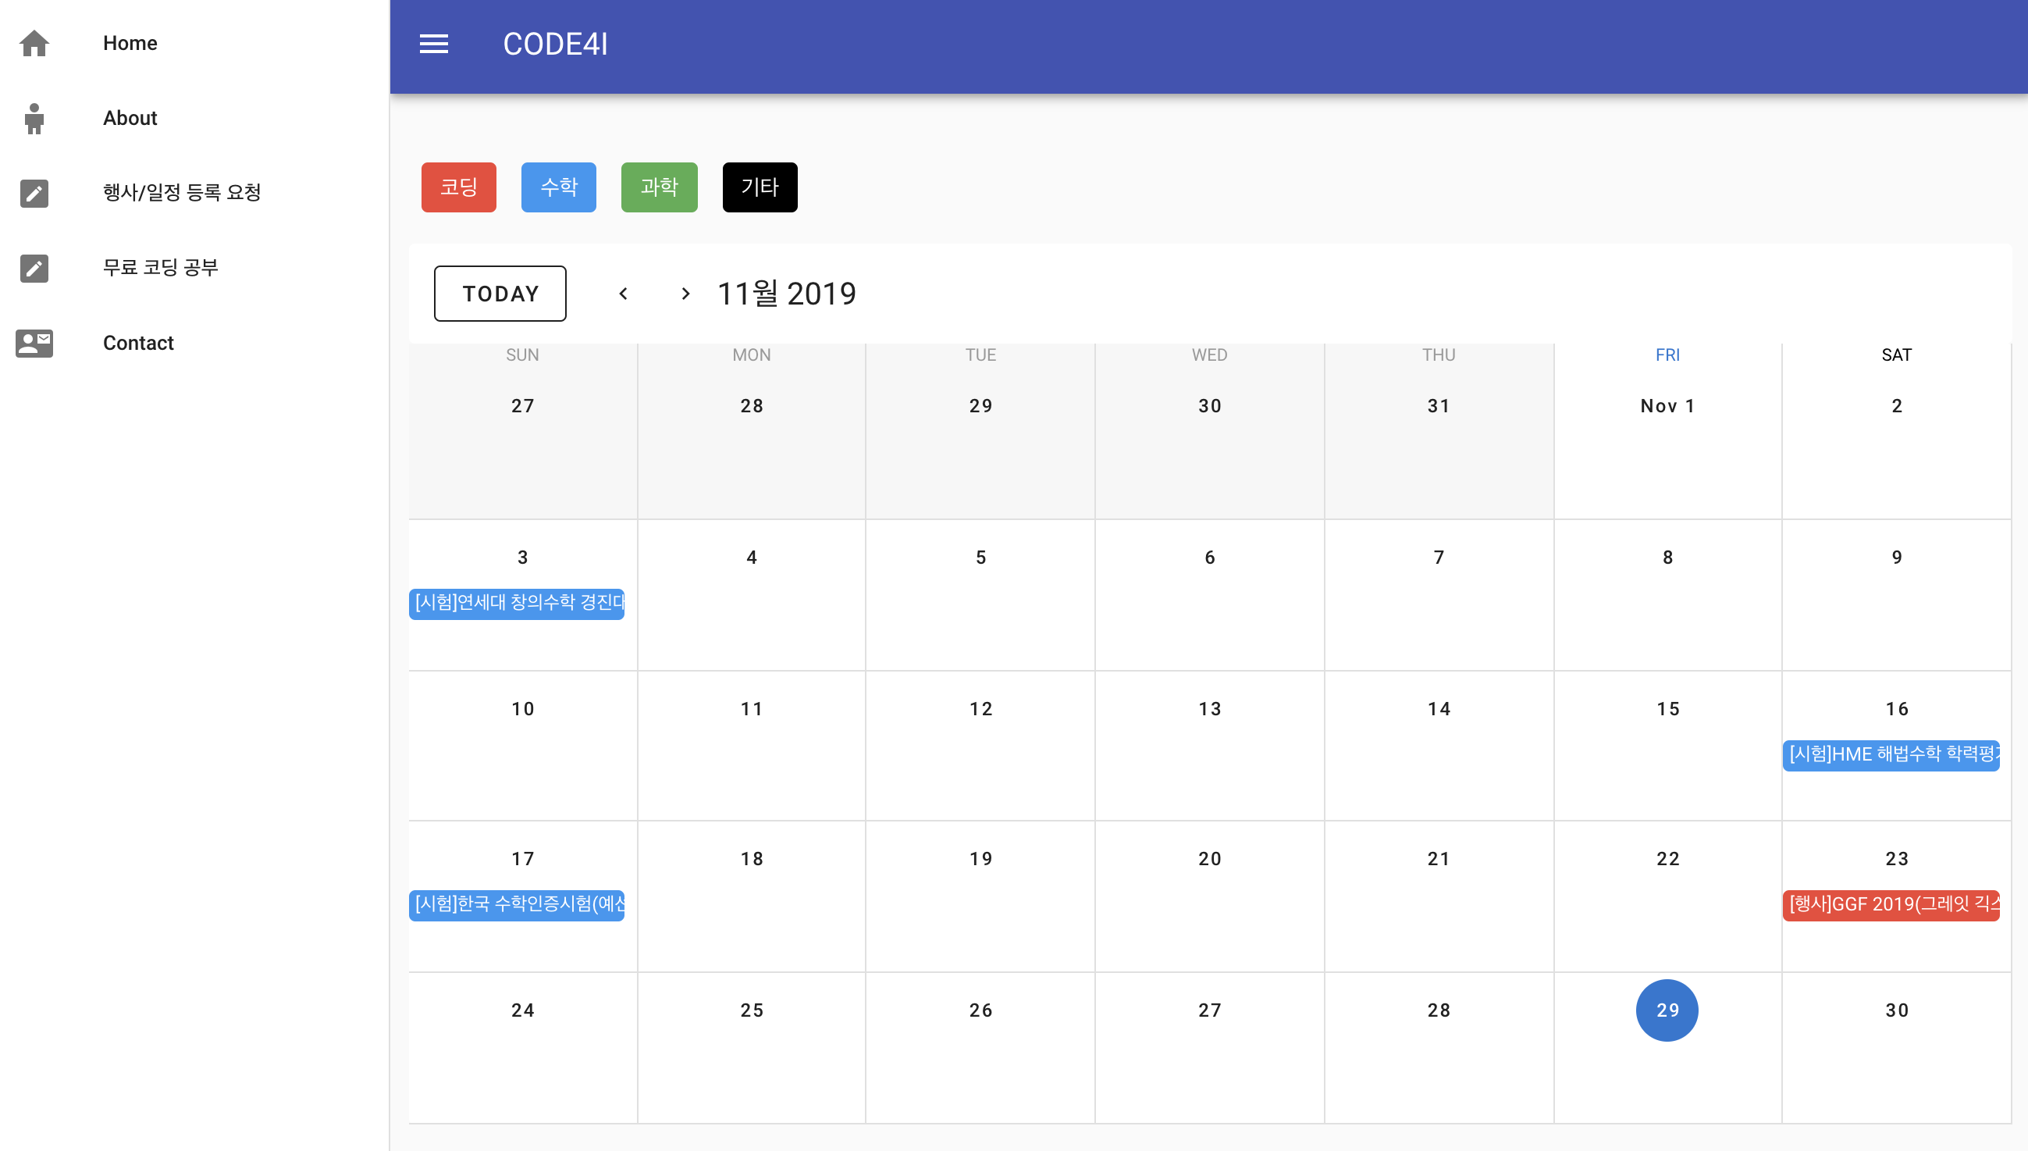Click the Home house icon
The width and height of the screenshot is (2028, 1151).
34,43
